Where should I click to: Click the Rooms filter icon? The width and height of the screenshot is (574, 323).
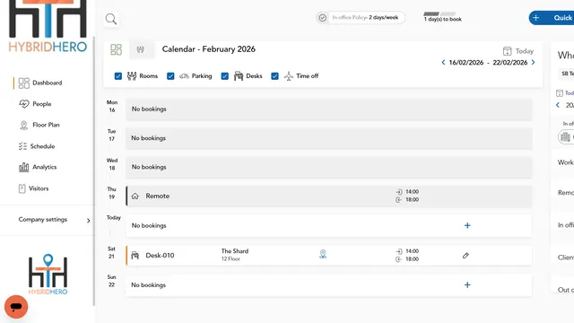pyautogui.click(x=132, y=75)
